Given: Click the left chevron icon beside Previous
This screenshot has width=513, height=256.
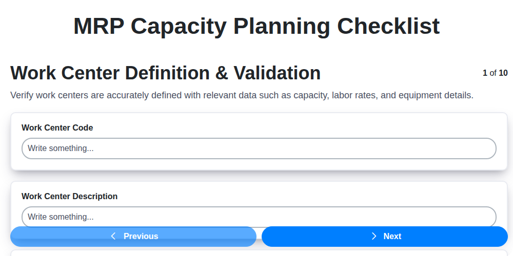Looking at the screenshot, I should pyautogui.click(x=113, y=236).
